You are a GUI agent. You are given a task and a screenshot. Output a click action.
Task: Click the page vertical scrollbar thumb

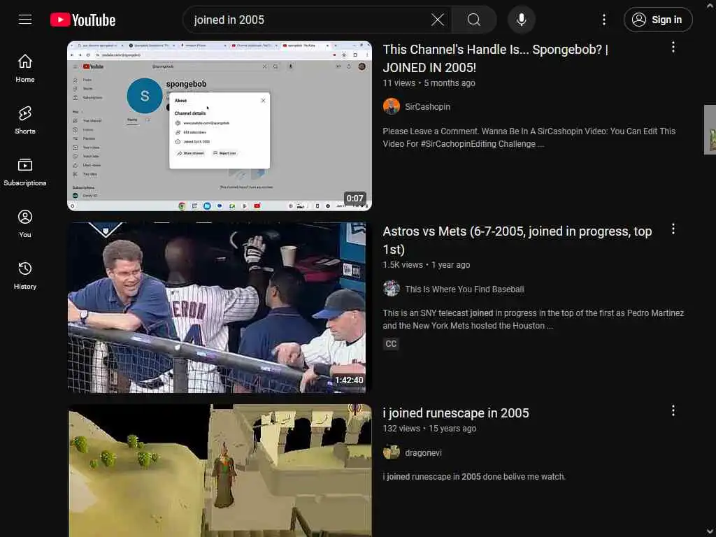710,129
